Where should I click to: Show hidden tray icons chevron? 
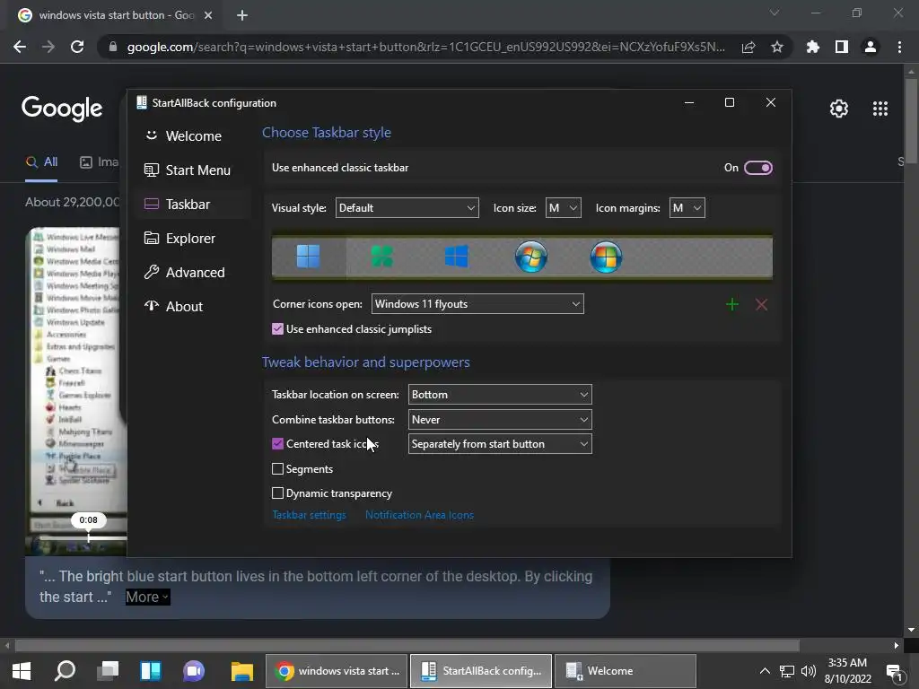[x=765, y=671]
